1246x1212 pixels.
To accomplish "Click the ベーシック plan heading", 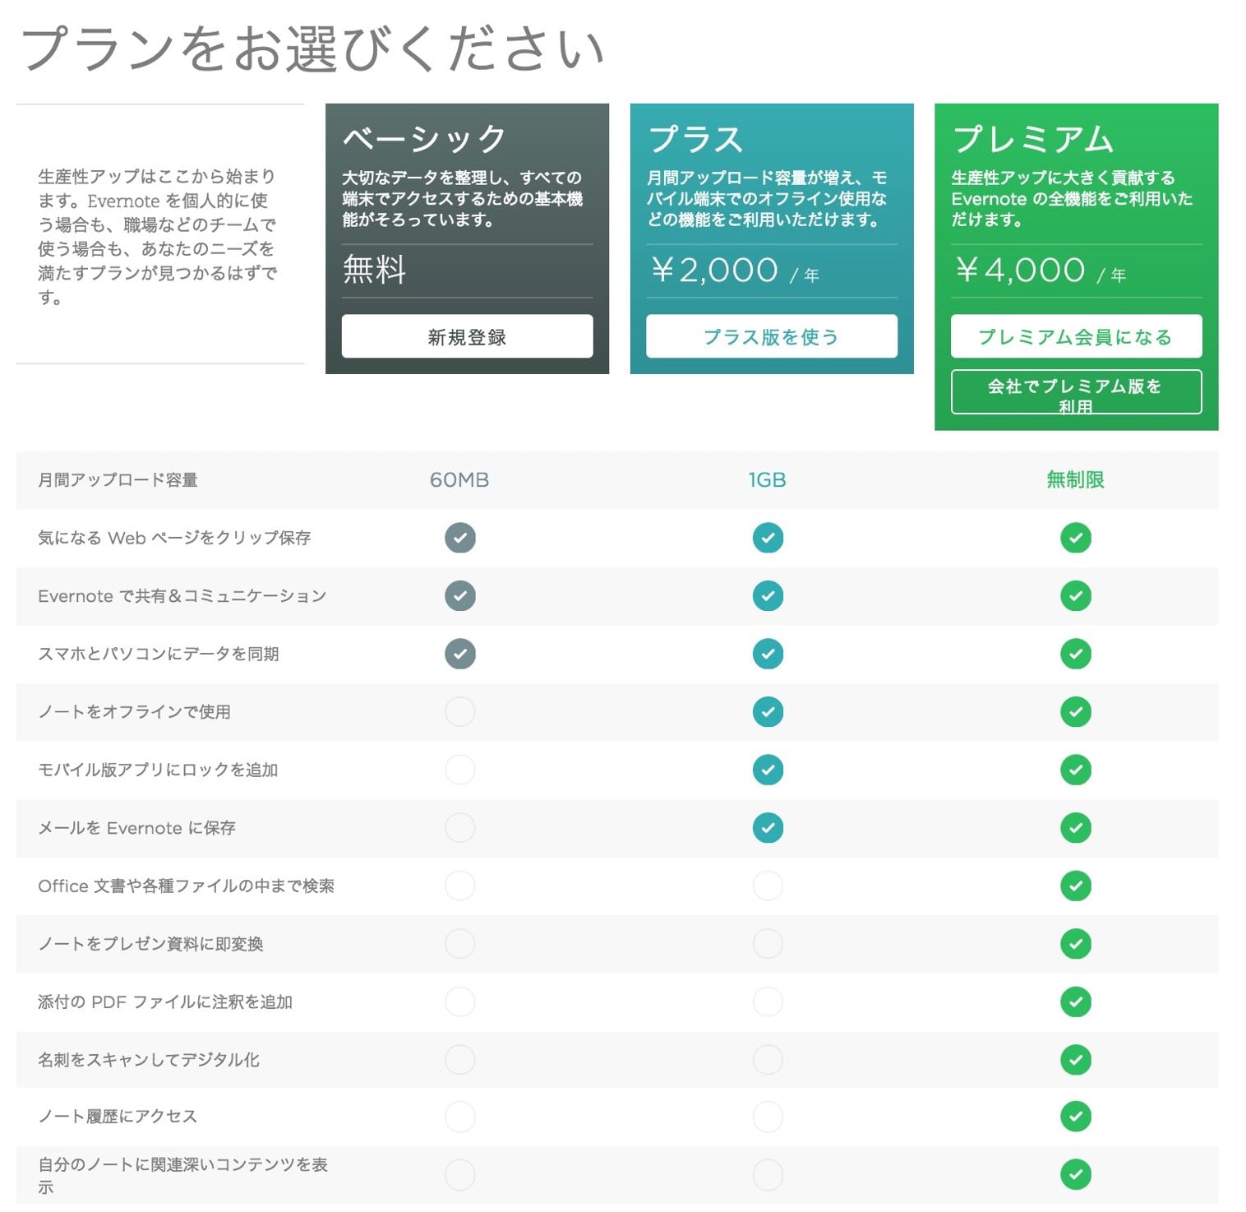I will (424, 139).
